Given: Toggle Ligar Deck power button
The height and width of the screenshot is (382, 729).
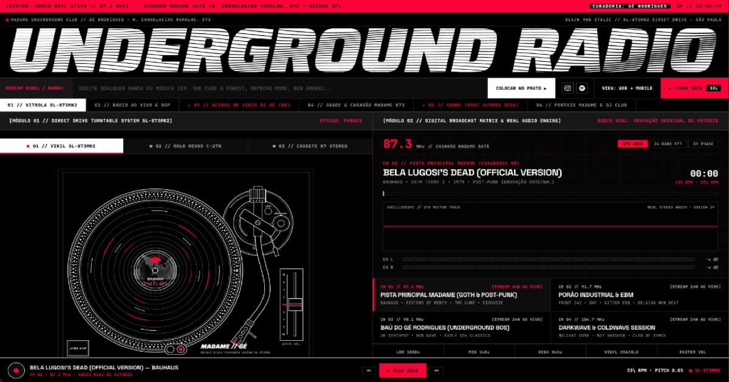Looking at the screenshot, I should click(x=694, y=88).
